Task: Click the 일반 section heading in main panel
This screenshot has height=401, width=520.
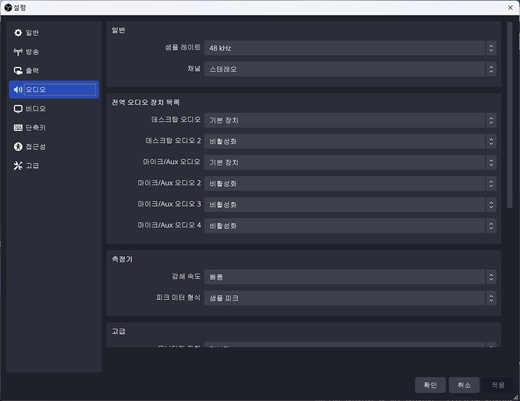Action: [118, 30]
